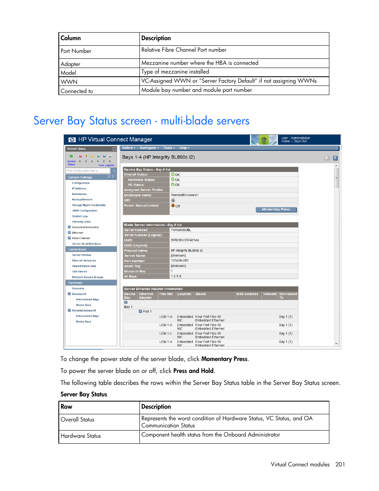Open Ethernet Networks under Connections
The image size is (379, 491).
coord(84,260)
